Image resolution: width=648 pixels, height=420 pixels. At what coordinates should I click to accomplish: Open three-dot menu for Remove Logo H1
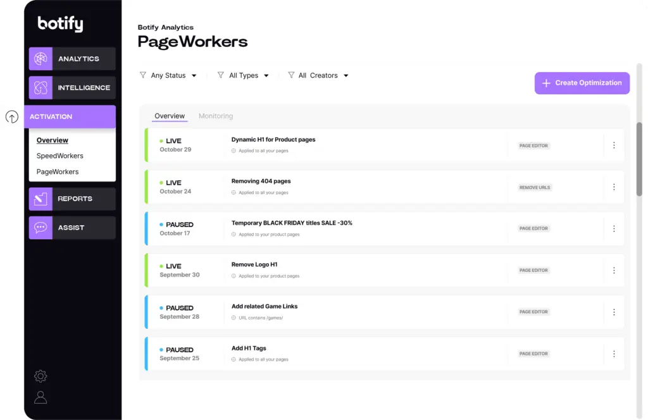[x=614, y=271]
